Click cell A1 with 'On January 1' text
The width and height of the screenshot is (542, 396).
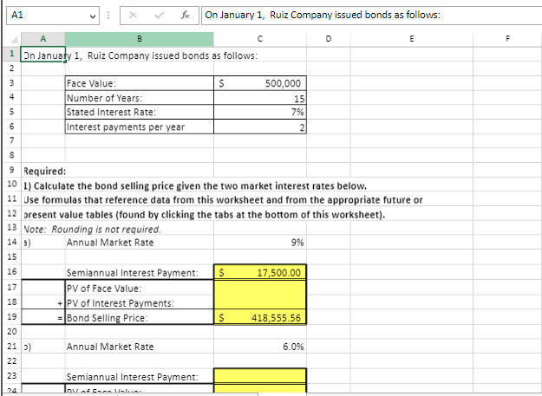coord(42,55)
